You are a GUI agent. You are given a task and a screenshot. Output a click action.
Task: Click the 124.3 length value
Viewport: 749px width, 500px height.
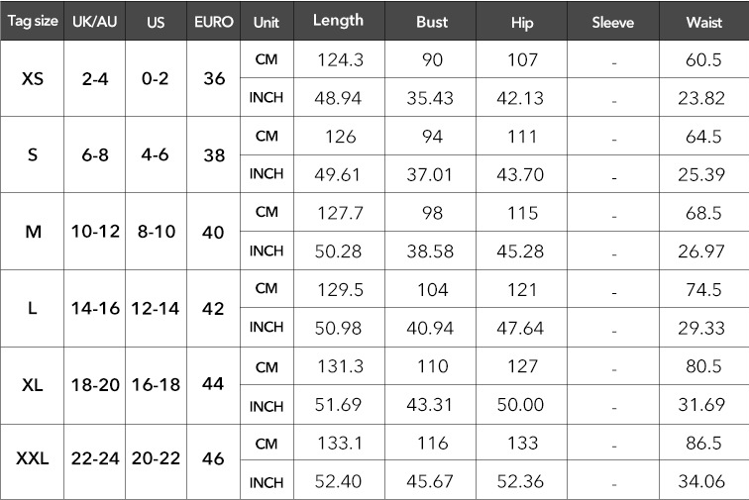pos(340,59)
